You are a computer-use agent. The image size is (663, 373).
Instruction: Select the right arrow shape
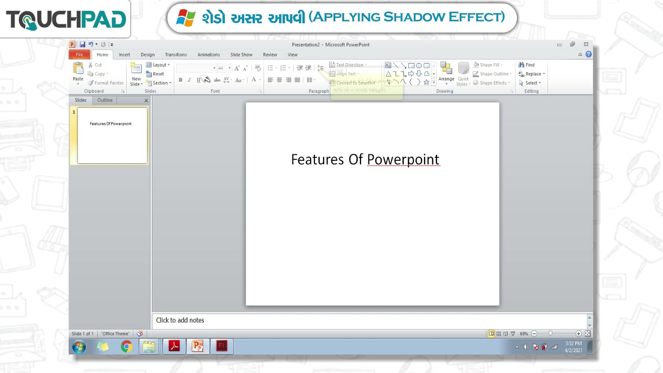411,74
